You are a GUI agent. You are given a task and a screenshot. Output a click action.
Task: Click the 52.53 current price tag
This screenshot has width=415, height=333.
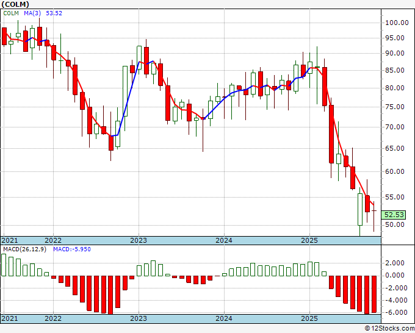click(x=394, y=215)
